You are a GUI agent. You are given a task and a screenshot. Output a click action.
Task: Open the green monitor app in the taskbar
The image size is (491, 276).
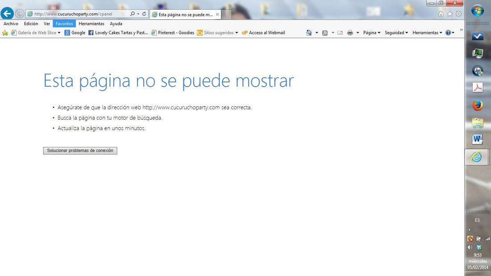click(x=478, y=54)
